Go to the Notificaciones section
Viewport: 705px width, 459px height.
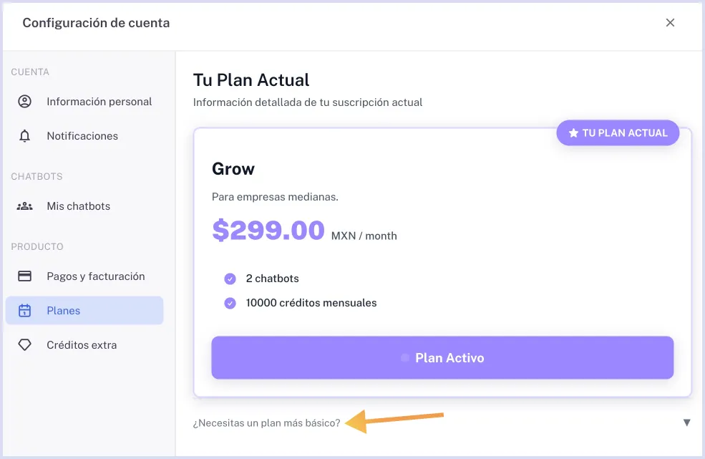tap(82, 136)
